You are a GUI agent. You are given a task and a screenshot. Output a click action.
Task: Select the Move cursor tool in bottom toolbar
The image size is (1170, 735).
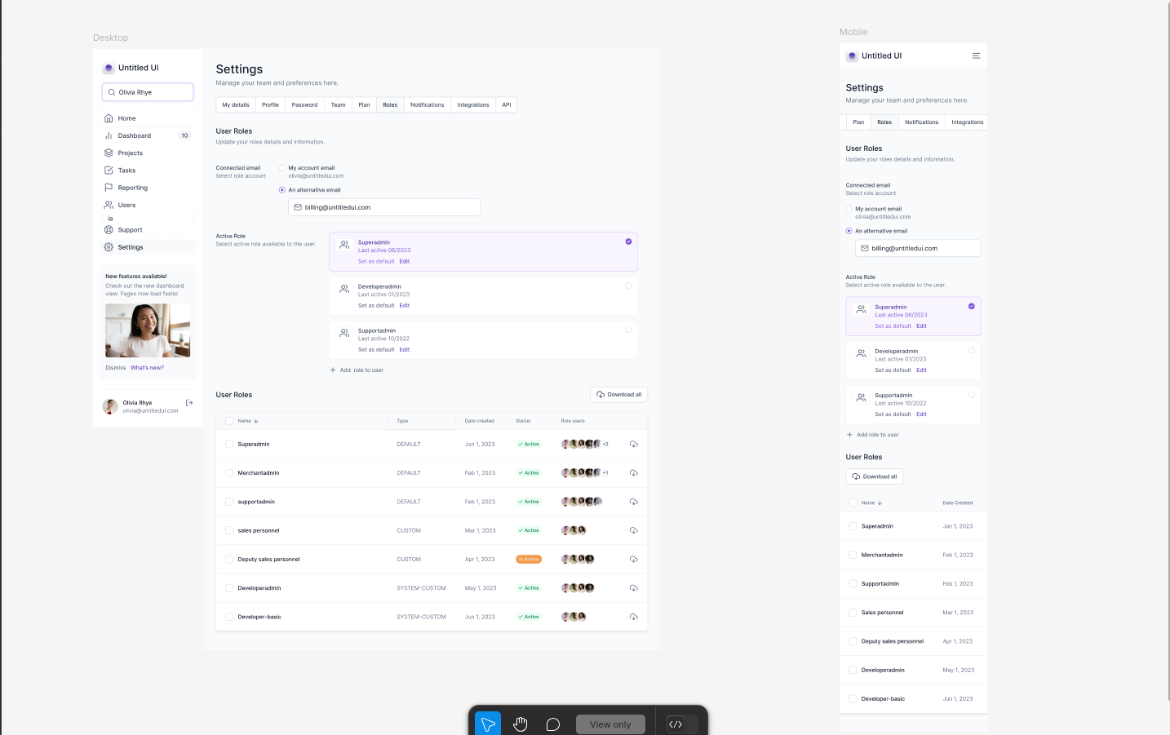coord(488,724)
